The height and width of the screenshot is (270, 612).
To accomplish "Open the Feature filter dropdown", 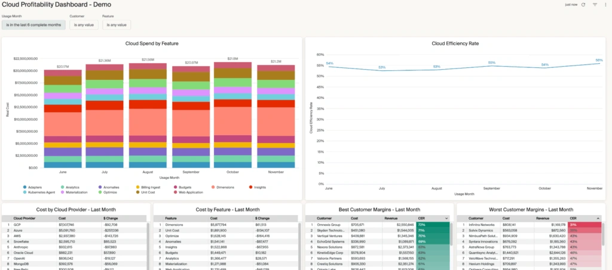I will (x=117, y=25).
